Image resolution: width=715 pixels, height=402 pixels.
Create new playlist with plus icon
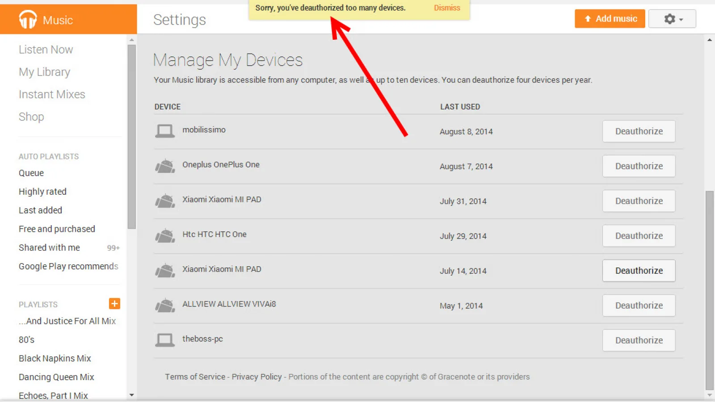(114, 304)
